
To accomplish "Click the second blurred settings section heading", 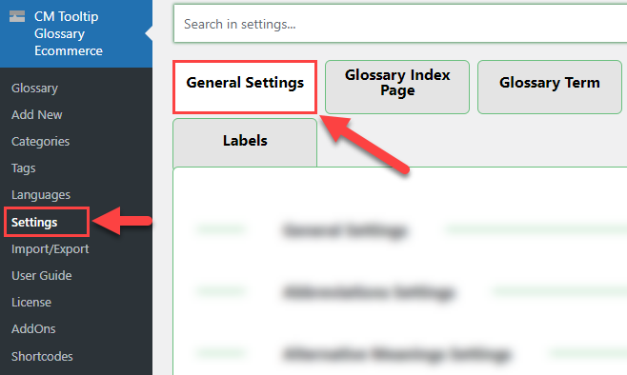I will (x=369, y=292).
